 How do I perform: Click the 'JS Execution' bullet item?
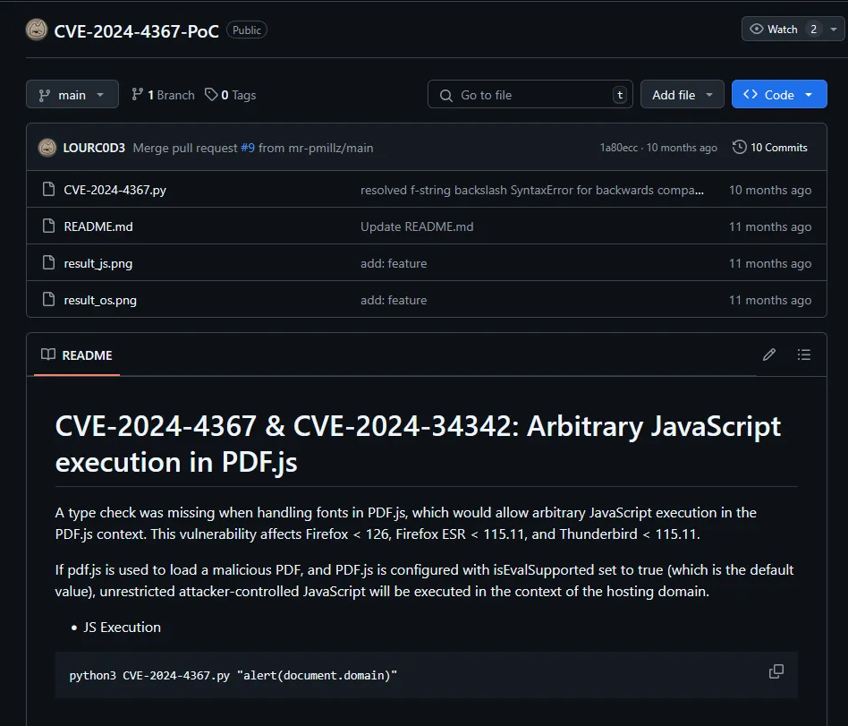(x=123, y=627)
